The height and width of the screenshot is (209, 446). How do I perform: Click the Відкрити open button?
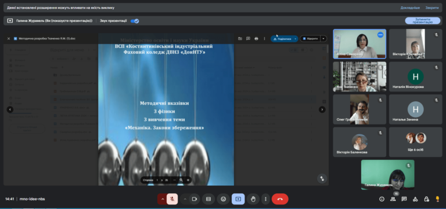coord(310,39)
